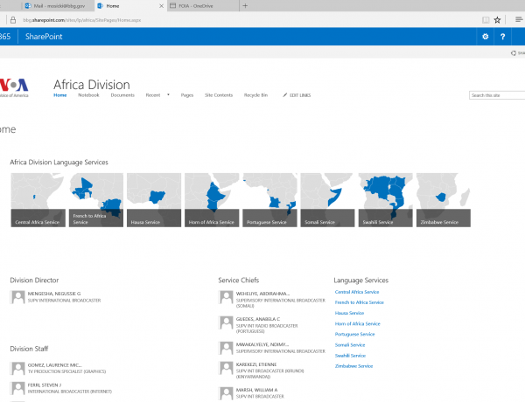Click name FERRI, STEVEN J
This screenshot has height=402, width=525.
(45, 385)
